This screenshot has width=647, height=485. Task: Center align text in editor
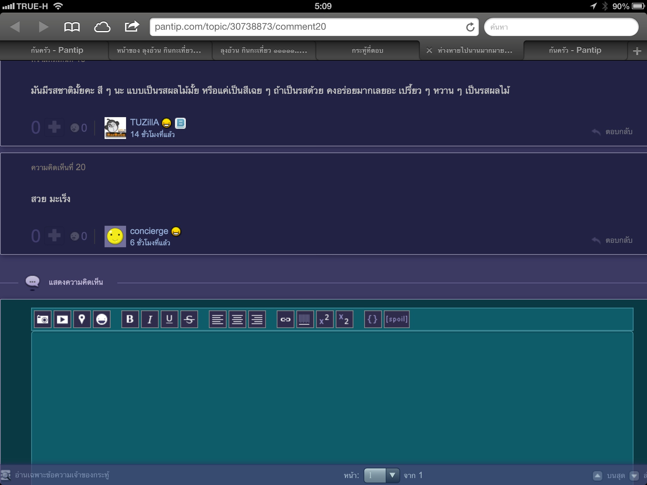pyautogui.click(x=237, y=319)
